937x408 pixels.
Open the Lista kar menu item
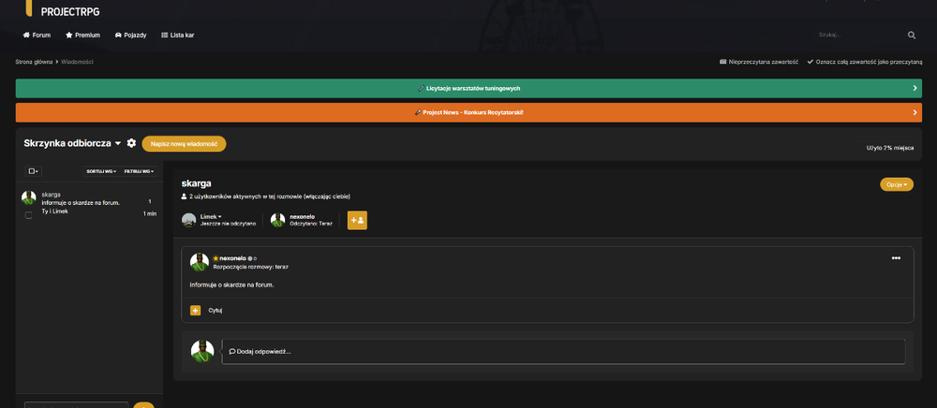tap(177, 36)
